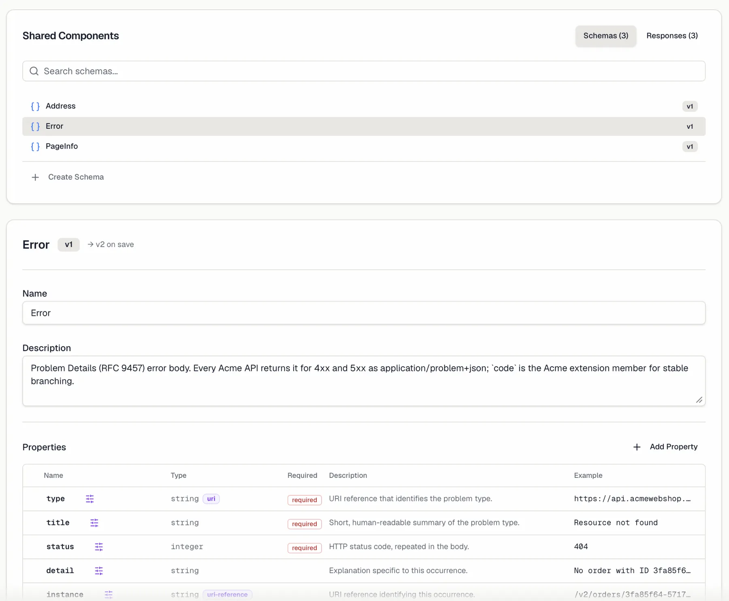Image resolution: width=729 pixels, height=601 pixels.
Task: Open settings sliders icon for status property
Action: [x=99, y=547]
